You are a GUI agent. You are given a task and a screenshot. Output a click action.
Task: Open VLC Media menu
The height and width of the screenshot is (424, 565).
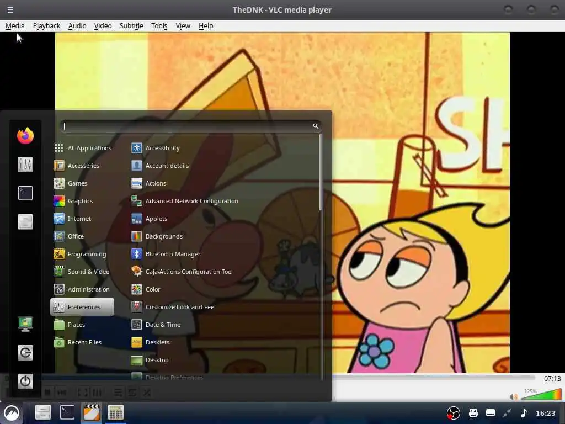[x=15, y=25]
